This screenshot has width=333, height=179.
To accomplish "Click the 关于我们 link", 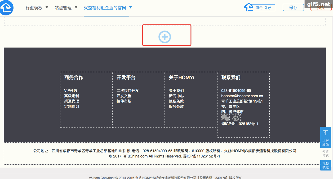I will point(176,91).
